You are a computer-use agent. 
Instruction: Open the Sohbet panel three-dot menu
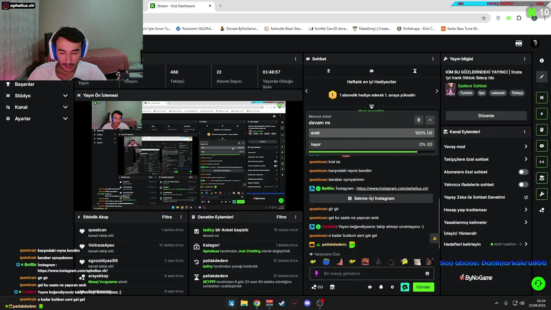click(433, 59)
